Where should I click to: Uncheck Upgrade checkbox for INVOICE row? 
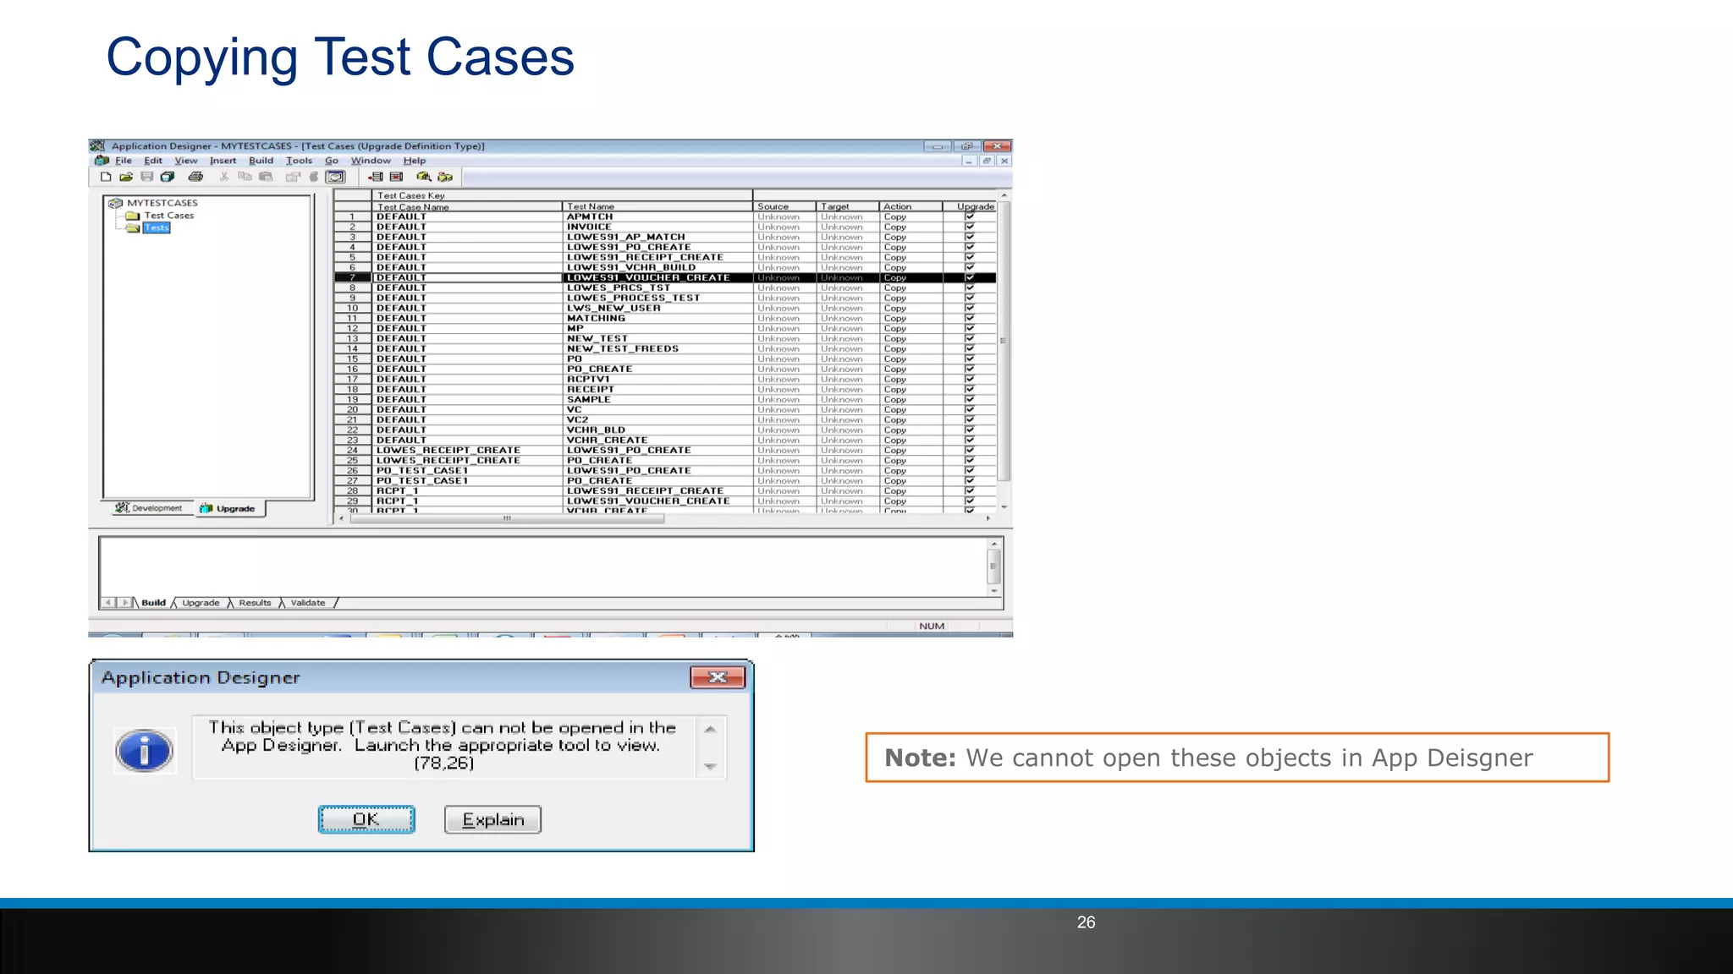[x=970, y=227]
